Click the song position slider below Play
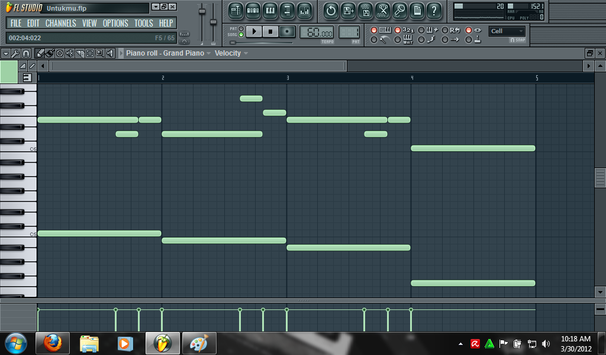The image size is (606, 355). click(x=233, y=43)
